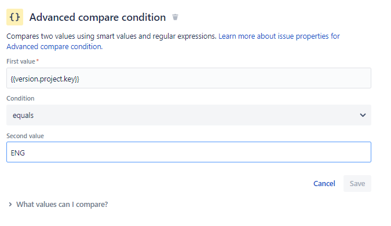Click the chevron arrow in the Condition dropdown
The height and width of the screenshot is (226, 391).
click(x=363, y=115)
